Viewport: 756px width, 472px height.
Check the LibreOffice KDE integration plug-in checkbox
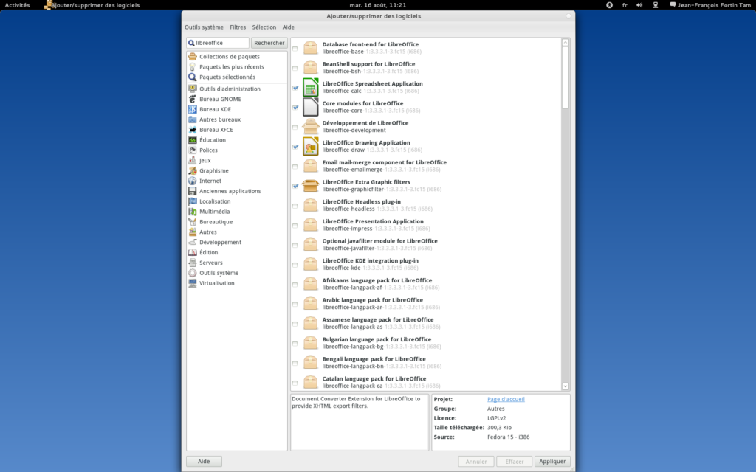click(x=295, y=265)
